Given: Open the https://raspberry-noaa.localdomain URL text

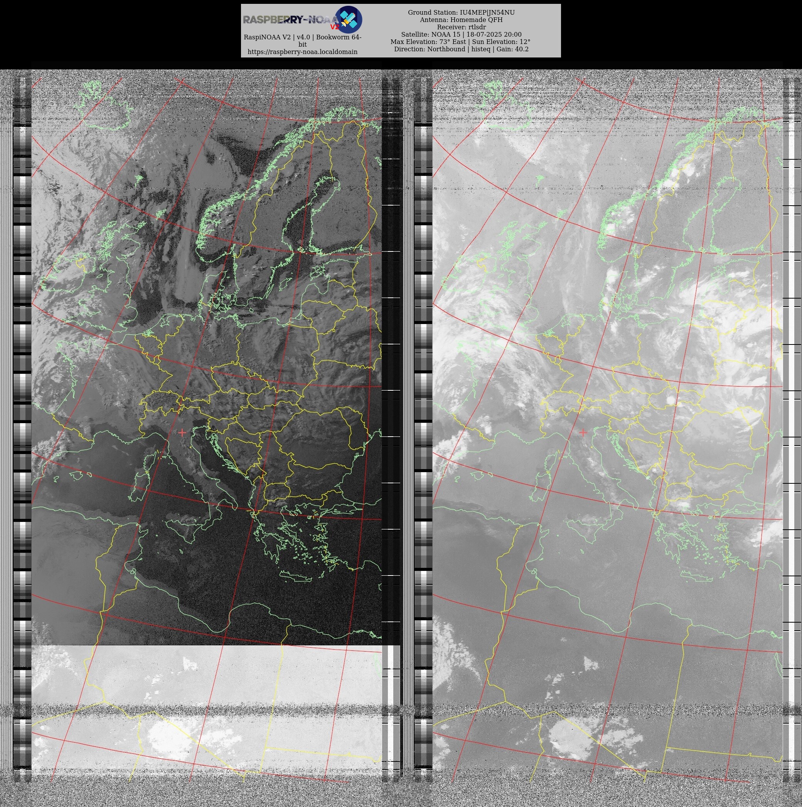Looking at the screenshot, I should pyautogui.click(x=303, y=52).
